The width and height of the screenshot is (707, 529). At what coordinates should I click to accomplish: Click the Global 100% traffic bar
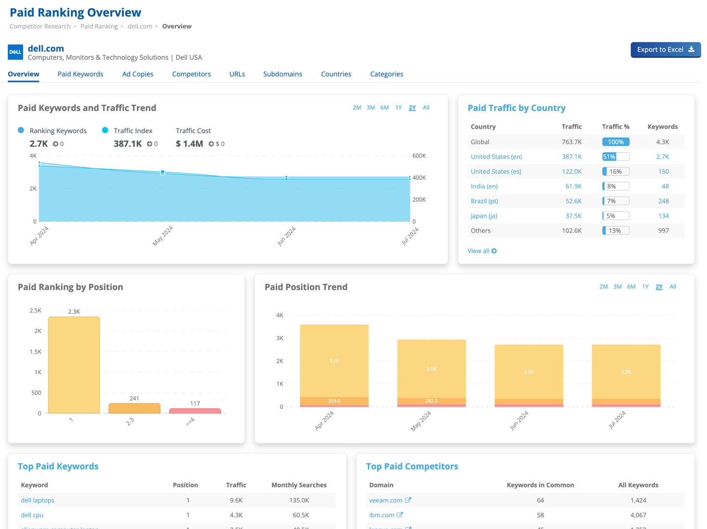(616, 142)
